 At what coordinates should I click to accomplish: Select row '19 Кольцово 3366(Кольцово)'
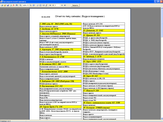(104, 108)
